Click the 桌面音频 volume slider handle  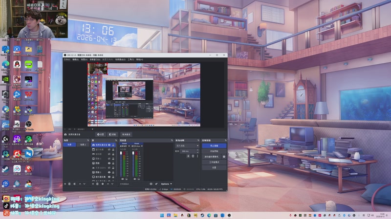(121, 153)
